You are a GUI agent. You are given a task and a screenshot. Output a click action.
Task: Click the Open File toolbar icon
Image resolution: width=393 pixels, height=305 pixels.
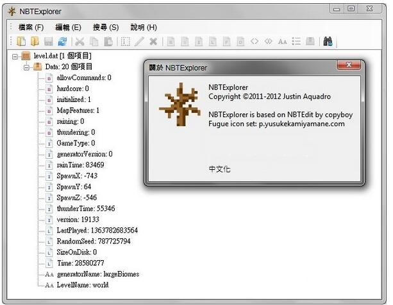[21, 42]
